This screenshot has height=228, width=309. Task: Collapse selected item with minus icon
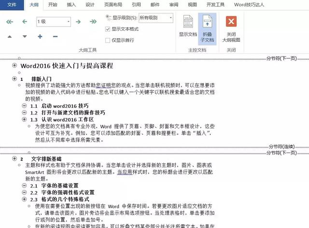[56, 37]
